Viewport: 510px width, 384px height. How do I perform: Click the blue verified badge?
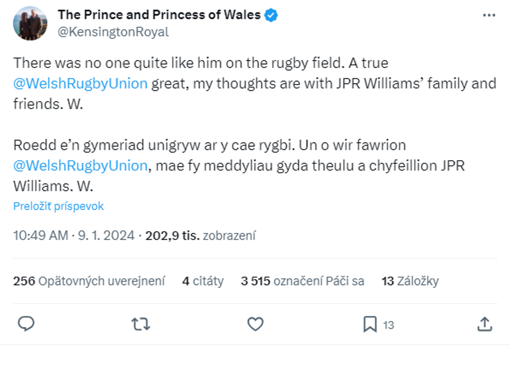click(x=271, y=15)
